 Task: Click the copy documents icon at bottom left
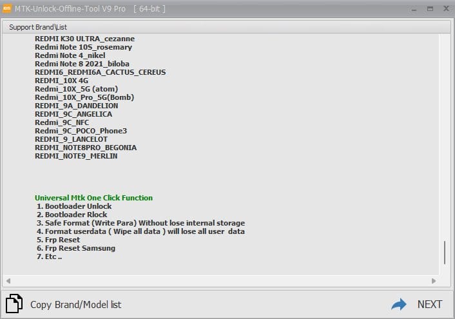tap(14, 304)
